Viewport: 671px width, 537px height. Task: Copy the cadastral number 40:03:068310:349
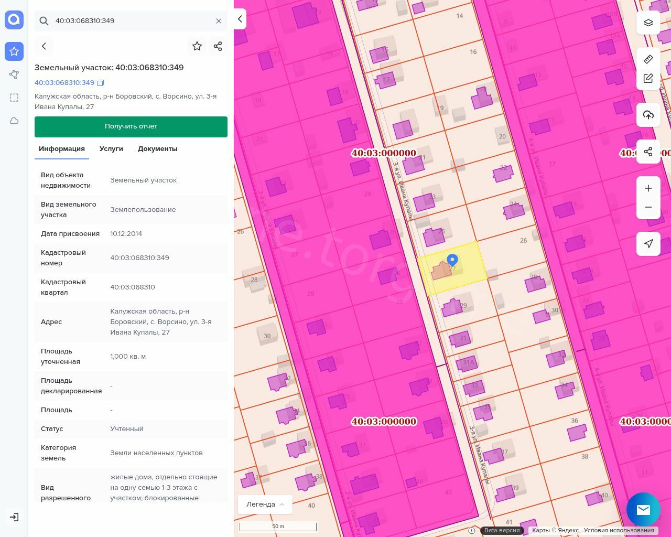pos(101,83)
